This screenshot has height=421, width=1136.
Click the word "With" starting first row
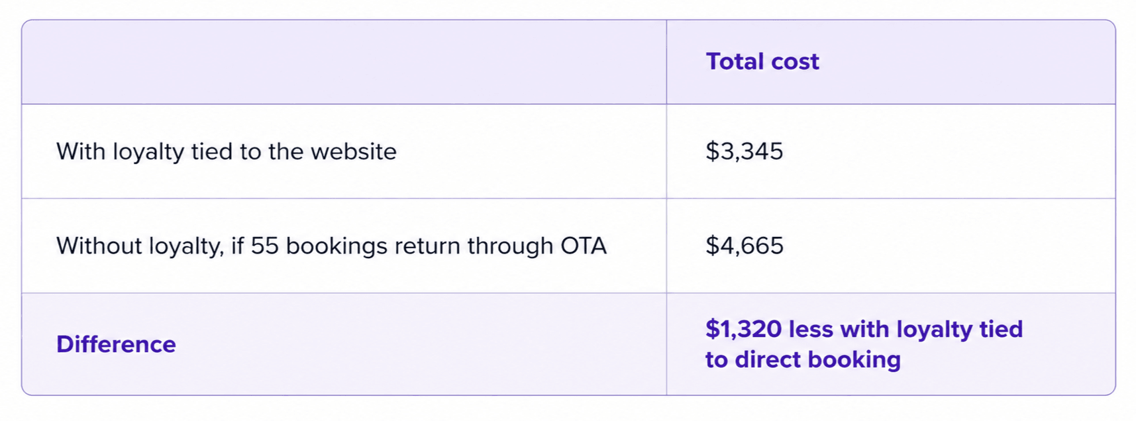coord(81,152)
